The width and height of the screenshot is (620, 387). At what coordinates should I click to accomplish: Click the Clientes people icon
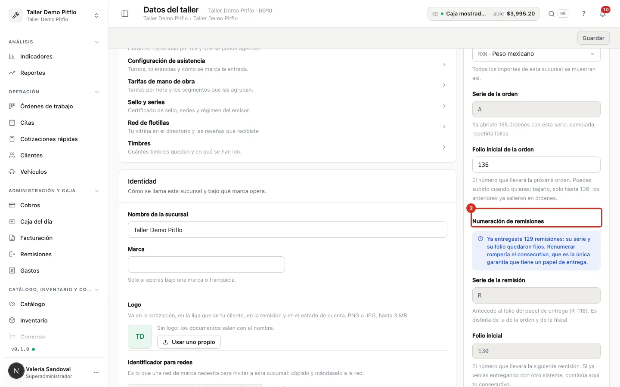tap(12, 155)
